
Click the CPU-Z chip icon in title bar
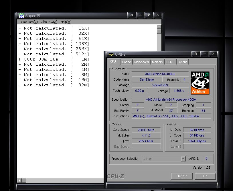(111, 54)
